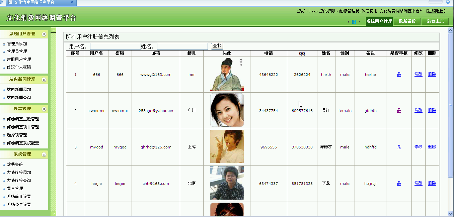Open 留言管理 in the sidebar
Viewport: 454px width, 217px height.
pos(15,189)
